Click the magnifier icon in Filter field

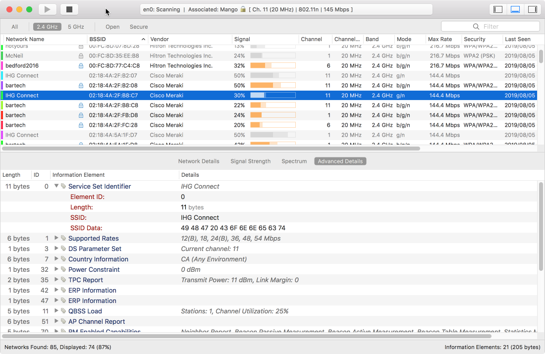pyautogui.click(x=476, y=27)
